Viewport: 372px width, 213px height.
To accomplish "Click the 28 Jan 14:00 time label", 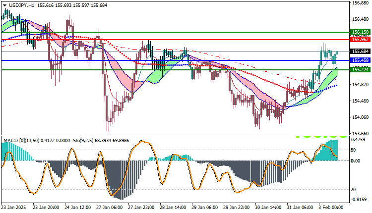I will tap(173, 208).
